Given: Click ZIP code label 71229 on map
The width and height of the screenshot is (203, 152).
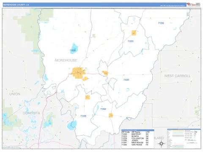Looking at the screenshot, I should [x=83, y=116].
